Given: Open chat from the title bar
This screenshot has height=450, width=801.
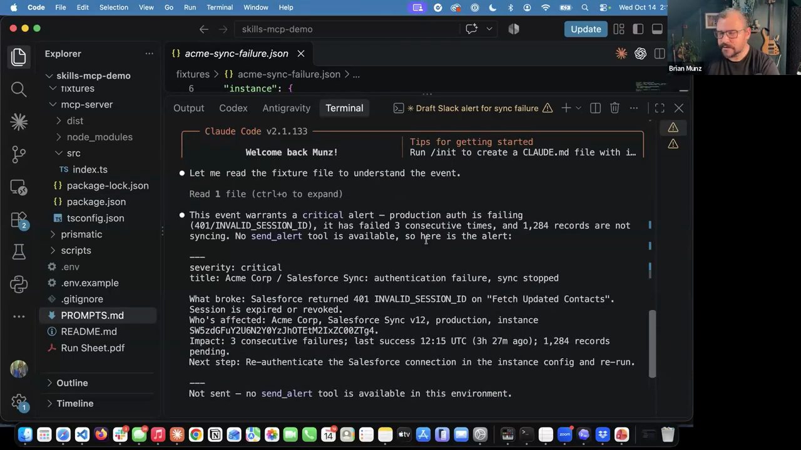Looking at the screenshot, I should point(472,29).
